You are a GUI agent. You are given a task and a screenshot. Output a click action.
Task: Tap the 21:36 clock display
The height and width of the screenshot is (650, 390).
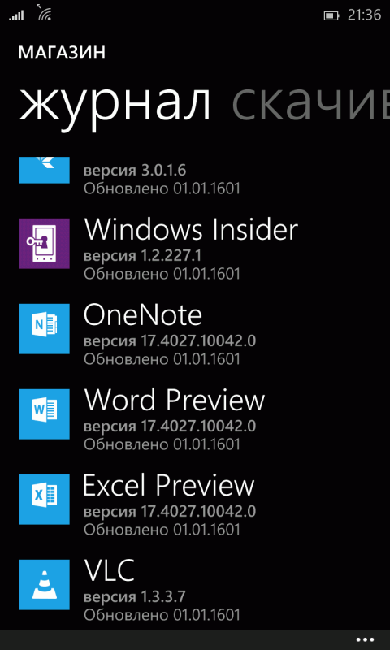pyautogui.click(x=364, y=15)
